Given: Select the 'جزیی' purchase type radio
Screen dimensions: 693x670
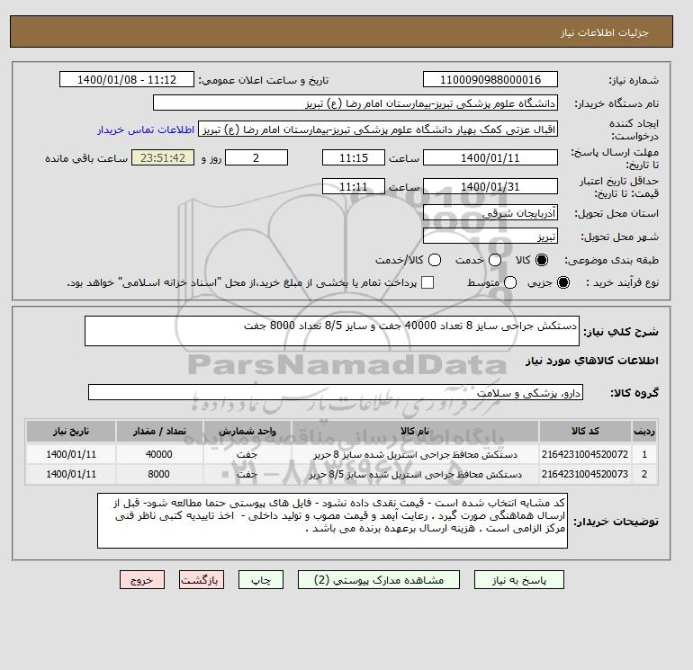Looking at the screenshot, I should click(x=563, y=282).
